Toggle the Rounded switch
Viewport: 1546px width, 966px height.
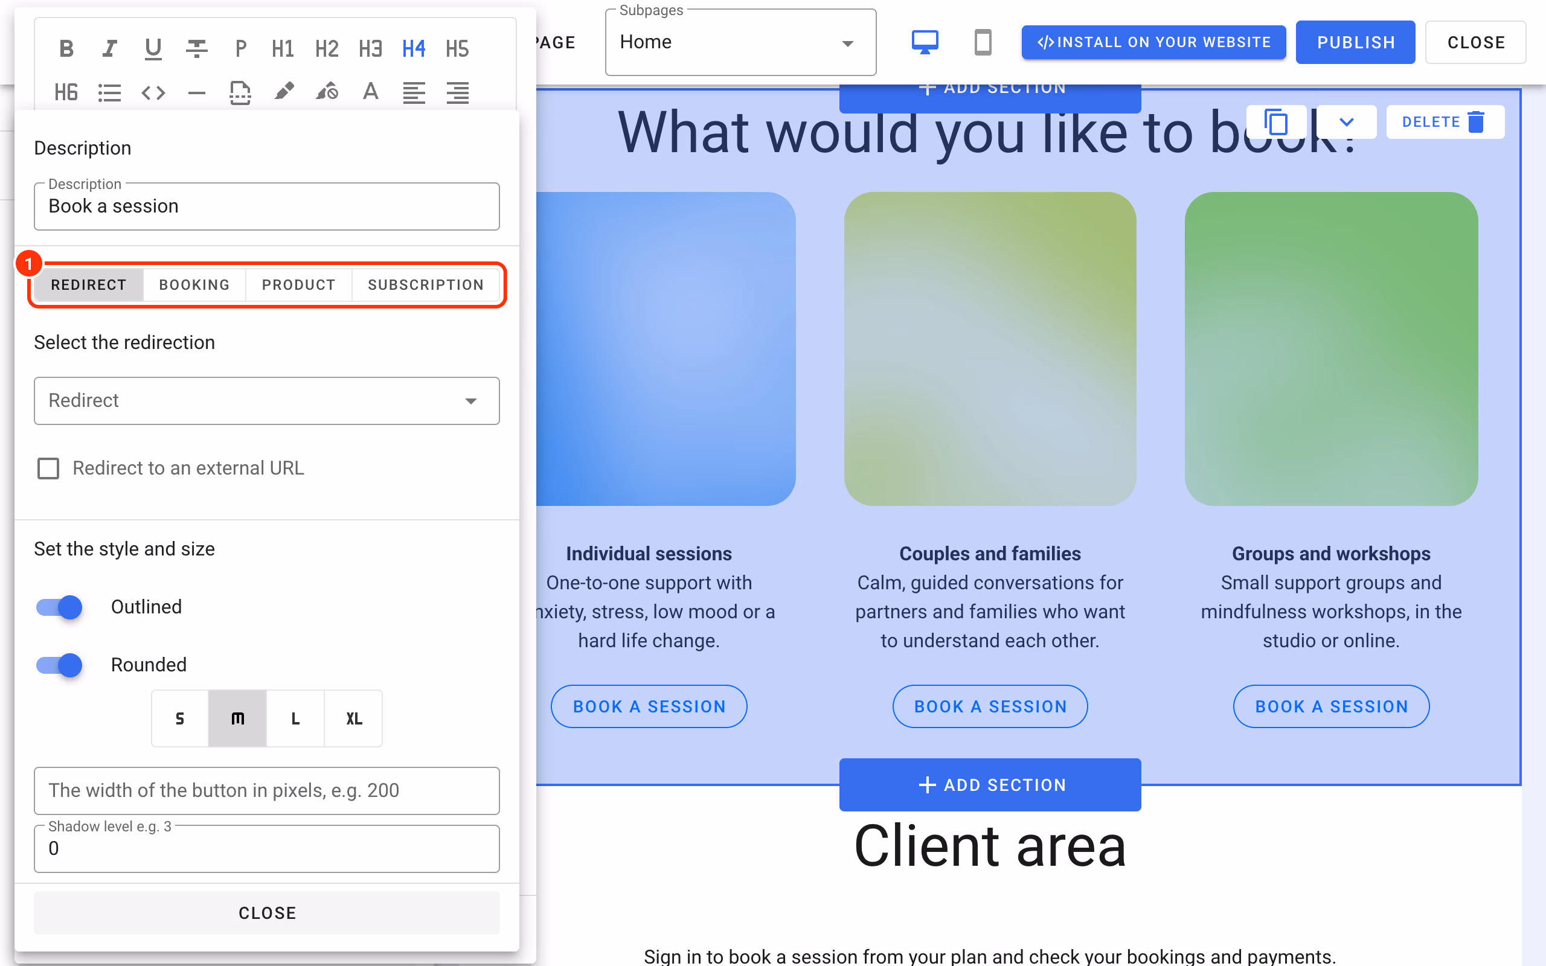[59, 665]
